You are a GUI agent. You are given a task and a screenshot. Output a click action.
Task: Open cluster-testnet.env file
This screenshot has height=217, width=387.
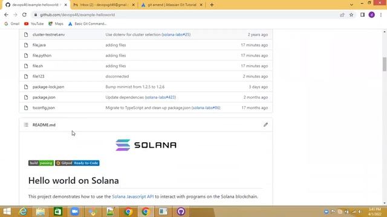tap(48, 35)
